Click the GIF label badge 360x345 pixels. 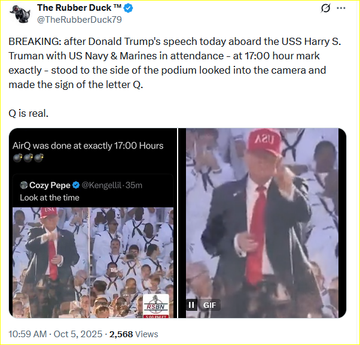pyautogui.click(x=209, y=305)
